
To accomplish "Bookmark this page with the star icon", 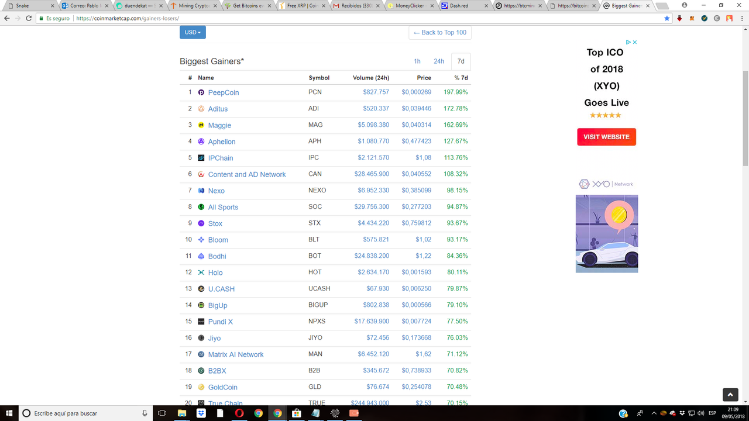I will pos(667,18).
